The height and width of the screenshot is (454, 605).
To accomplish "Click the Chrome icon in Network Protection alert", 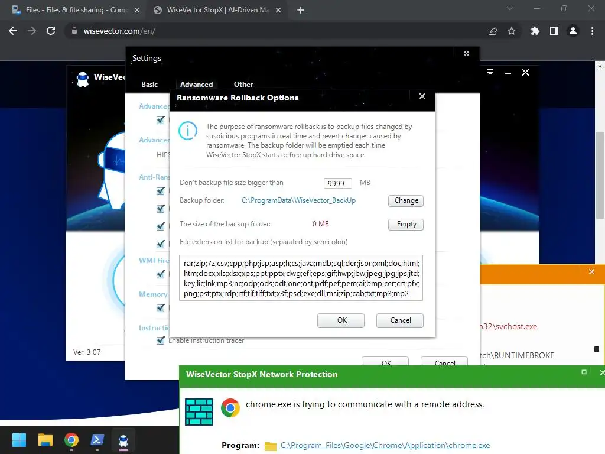I will pyautogui.click(x=230, y=408).
